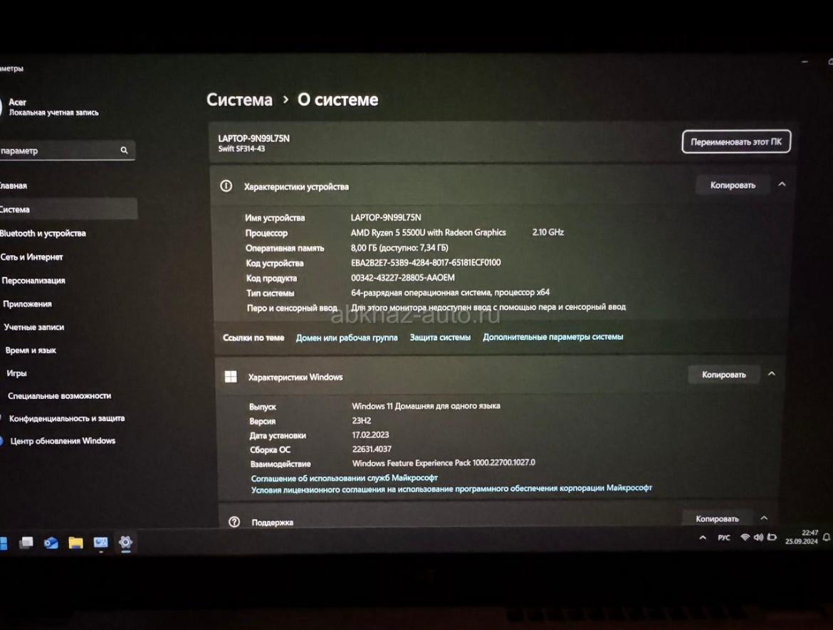Select device ID starting EBA2B2E7
Screen dimensions: 833x630
426,262
